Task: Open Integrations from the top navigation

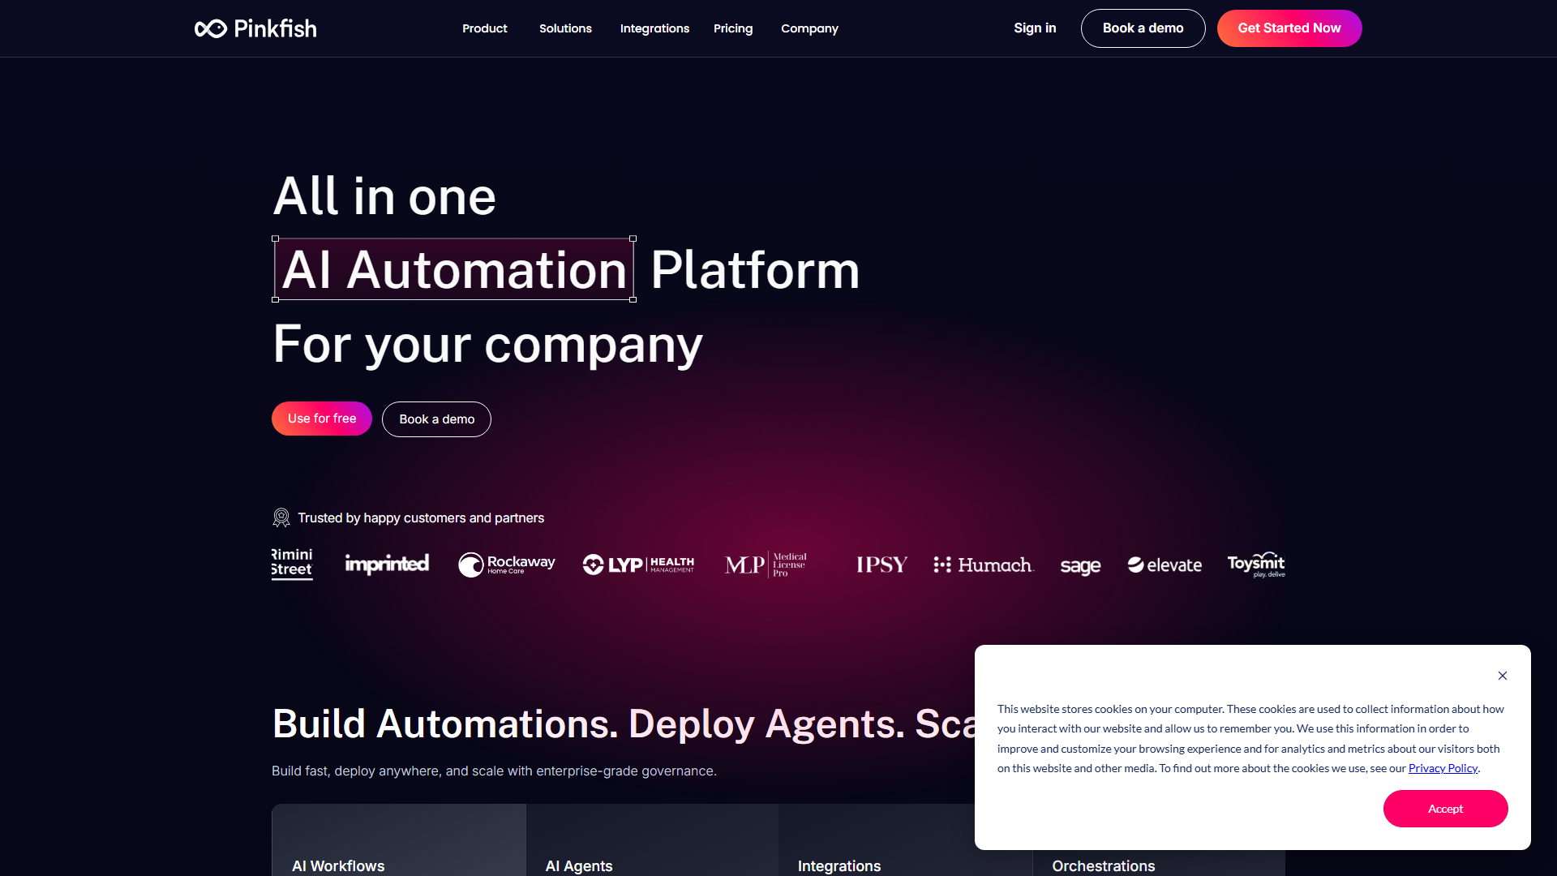Action: click(654, 28)
